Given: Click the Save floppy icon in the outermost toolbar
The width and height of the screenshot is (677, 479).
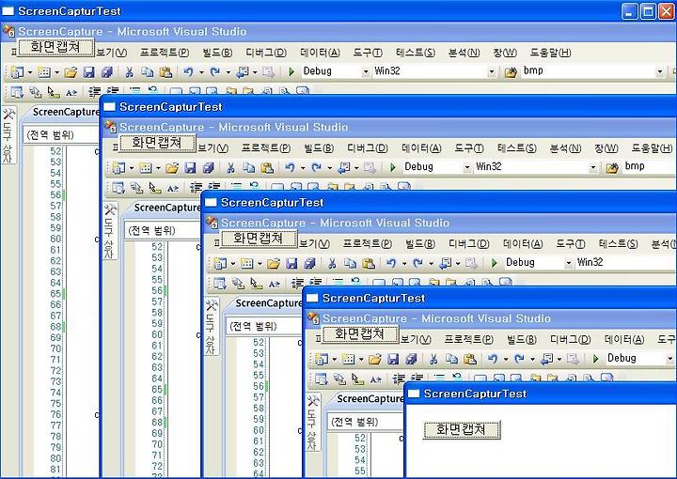Looking at the screenshot, I should coord(89,72).
